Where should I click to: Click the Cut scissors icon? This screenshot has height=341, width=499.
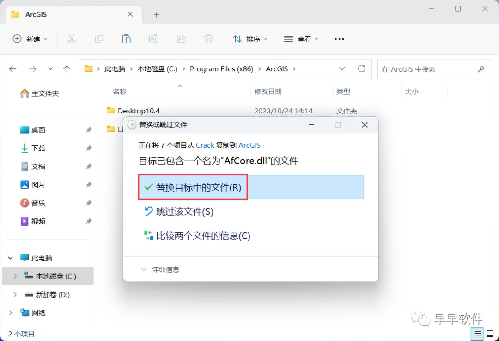coord(72,39)
